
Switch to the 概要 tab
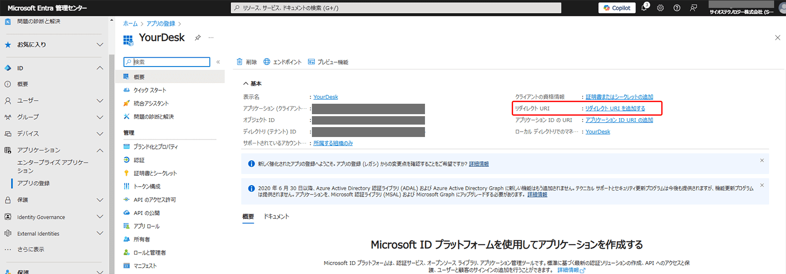[x=248, y=217]
